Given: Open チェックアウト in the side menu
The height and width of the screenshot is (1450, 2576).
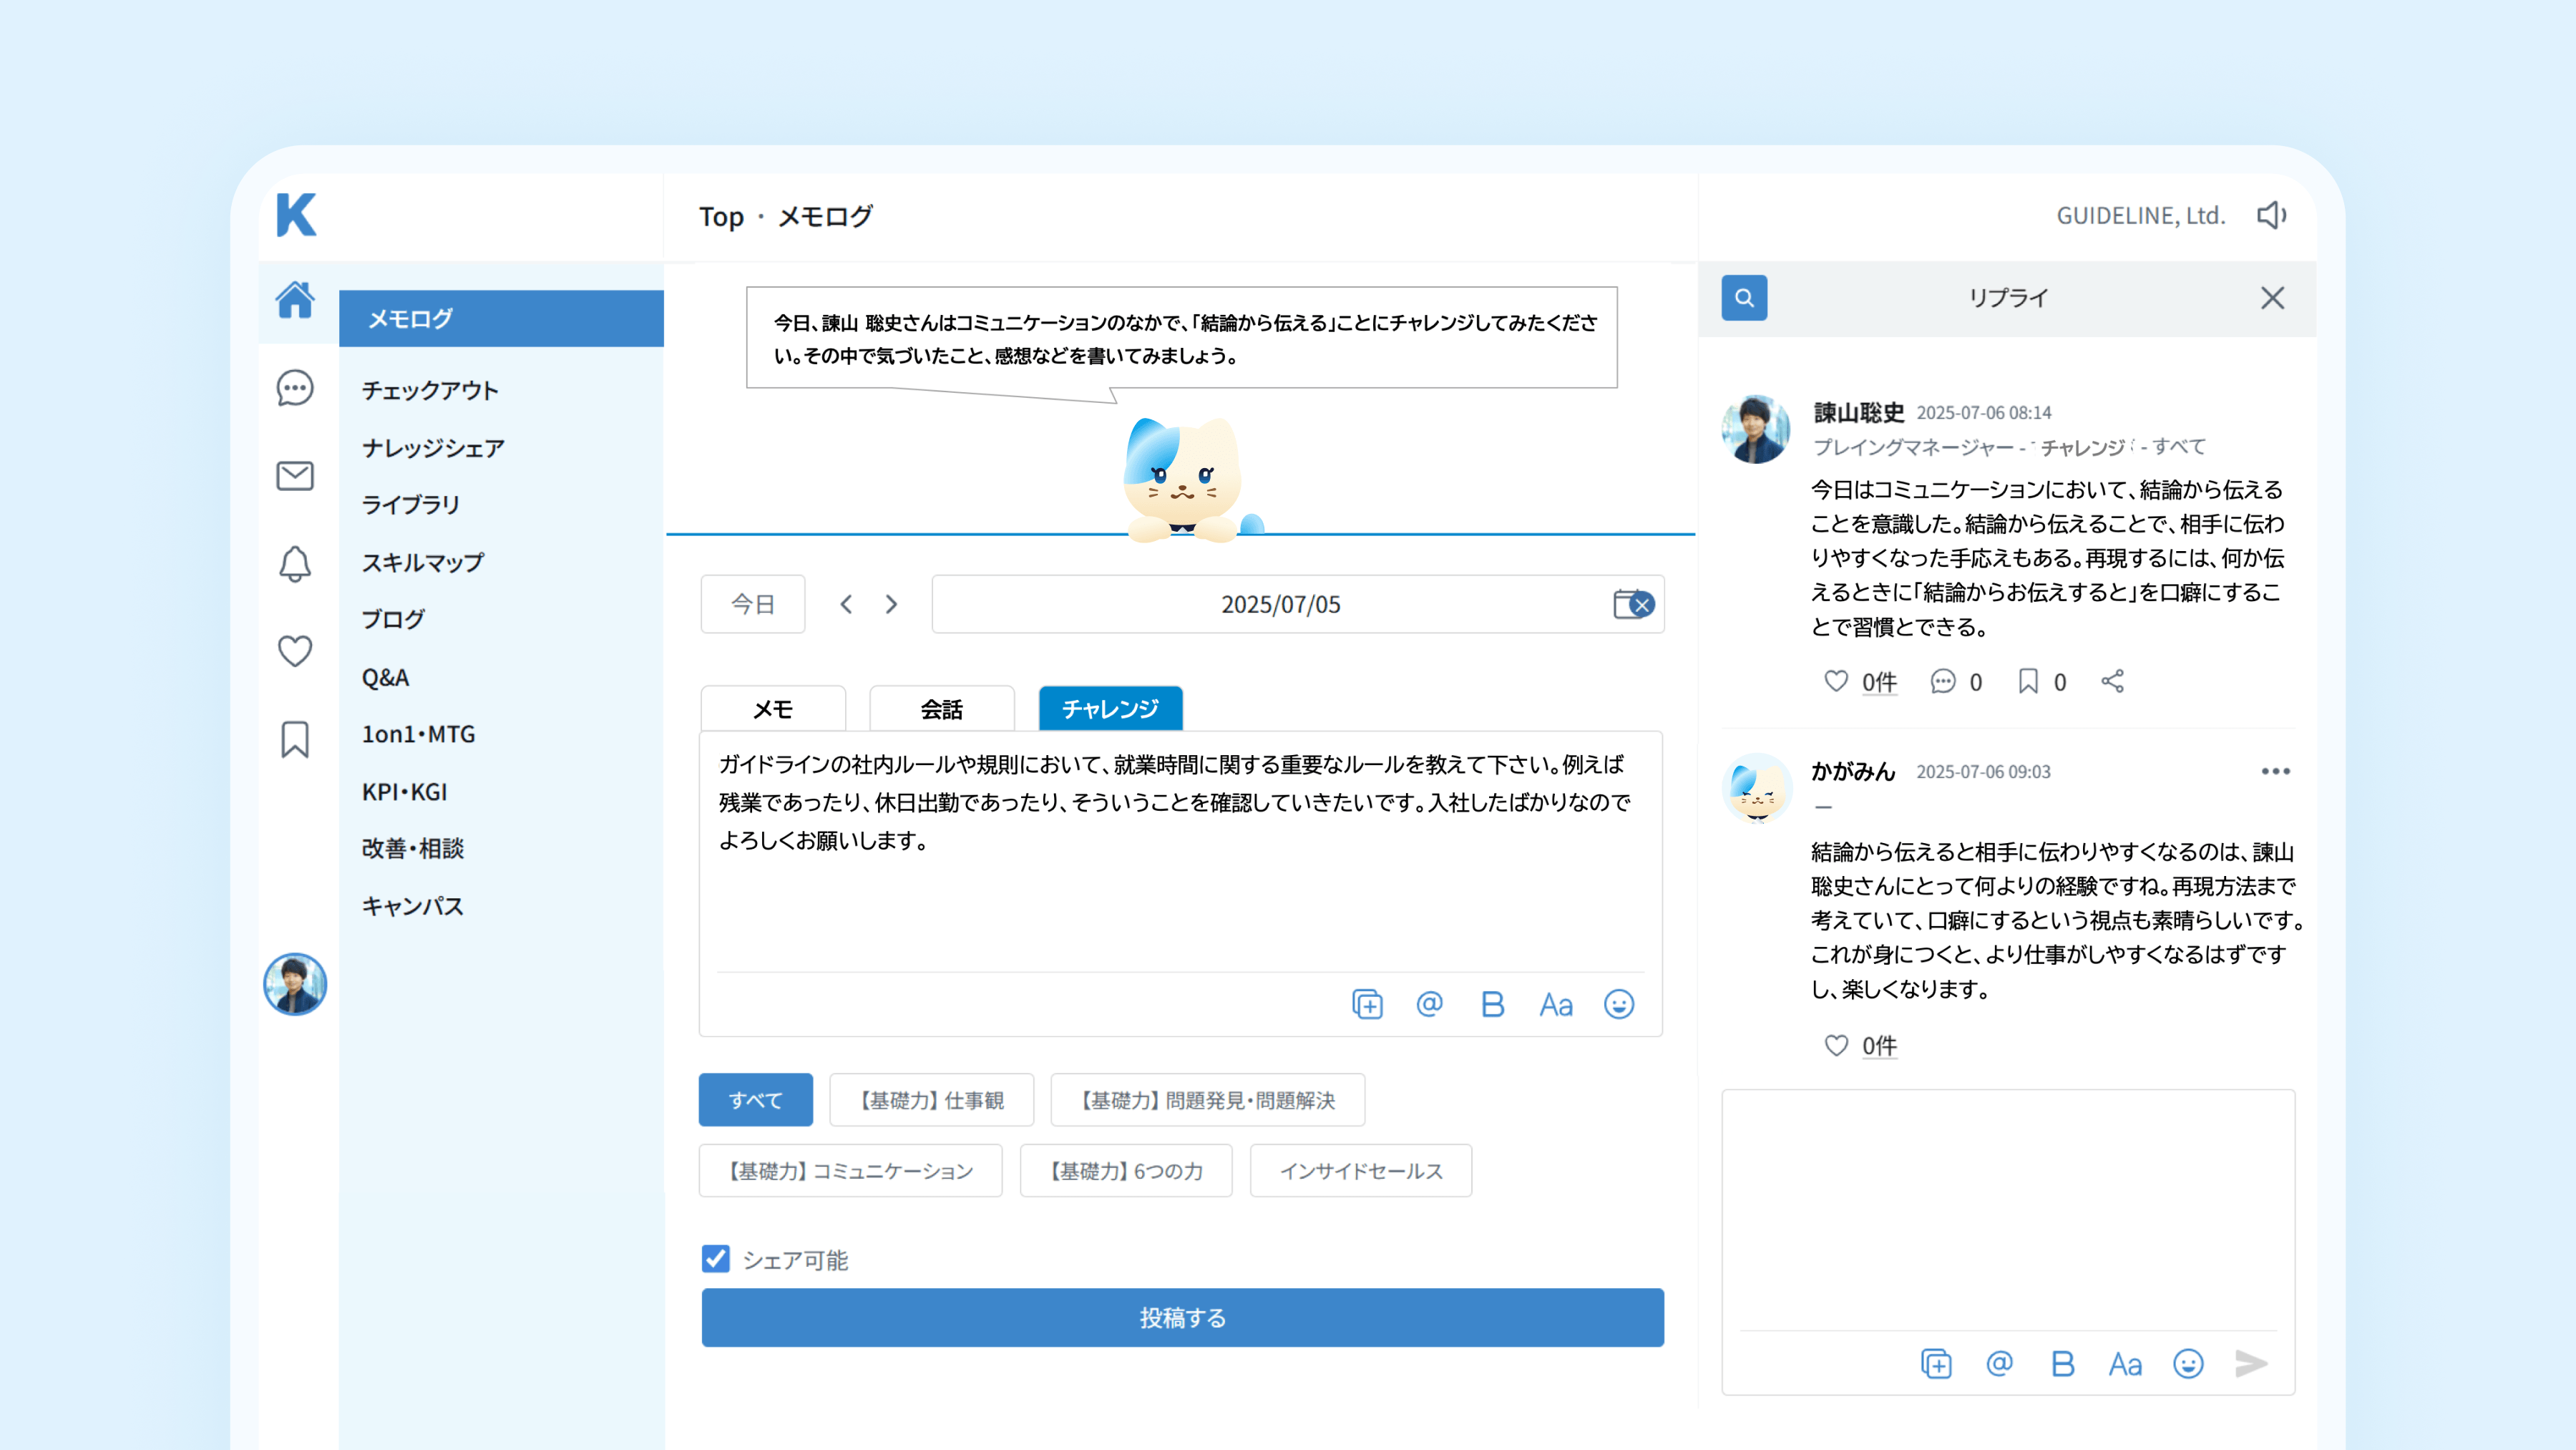Looking at the screenshot, I should click(431, 390).
